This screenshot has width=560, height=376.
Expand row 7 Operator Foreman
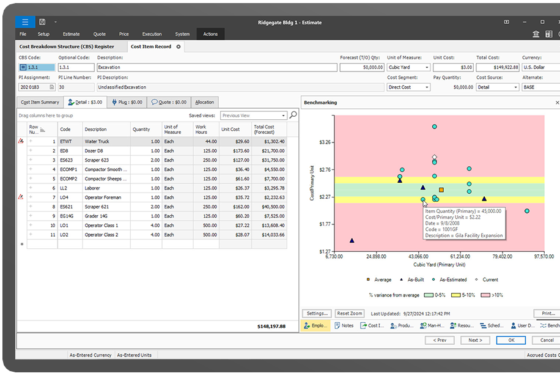coord(31,197)
